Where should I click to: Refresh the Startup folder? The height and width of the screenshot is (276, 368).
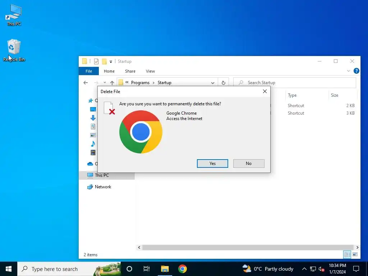tap(224, 83)
